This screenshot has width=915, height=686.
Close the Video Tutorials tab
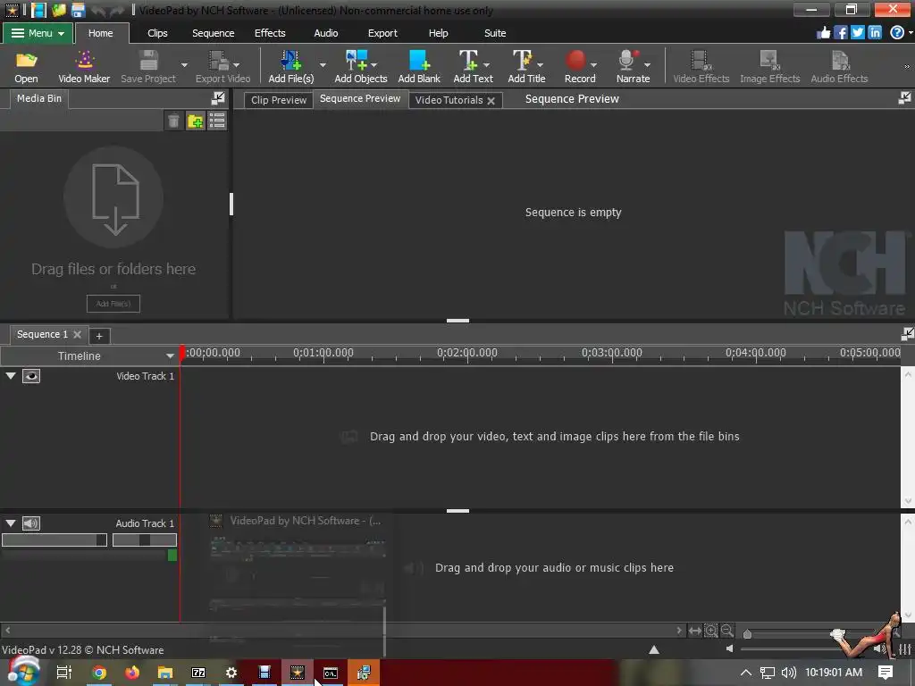pos(491,100)
